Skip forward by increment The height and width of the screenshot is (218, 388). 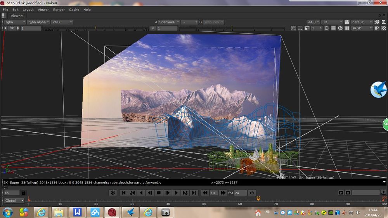[x=223, y=193]
